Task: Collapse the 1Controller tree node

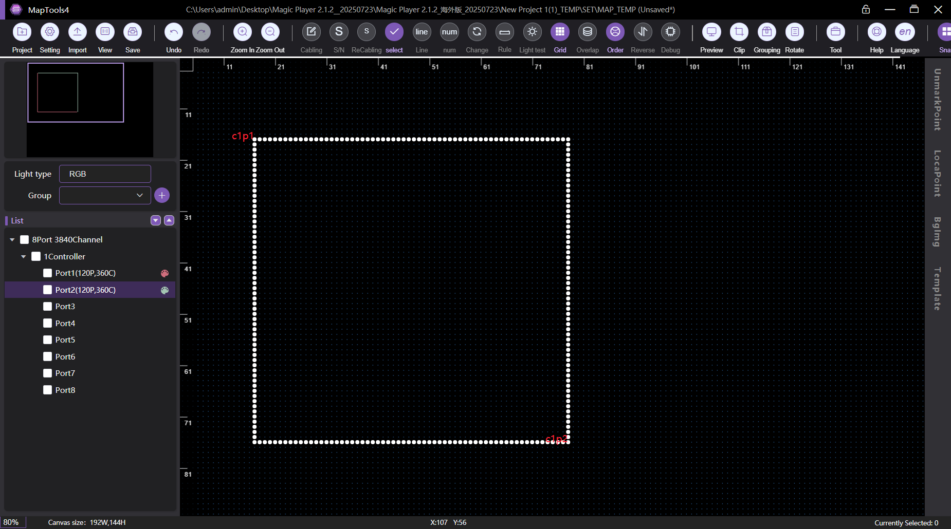Action: click(x=24, y=256)
